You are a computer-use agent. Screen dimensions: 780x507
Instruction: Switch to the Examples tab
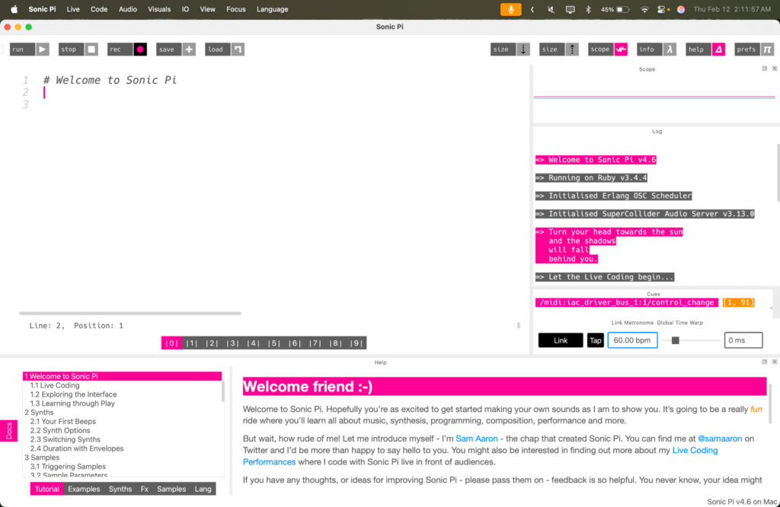coord(84,488)
